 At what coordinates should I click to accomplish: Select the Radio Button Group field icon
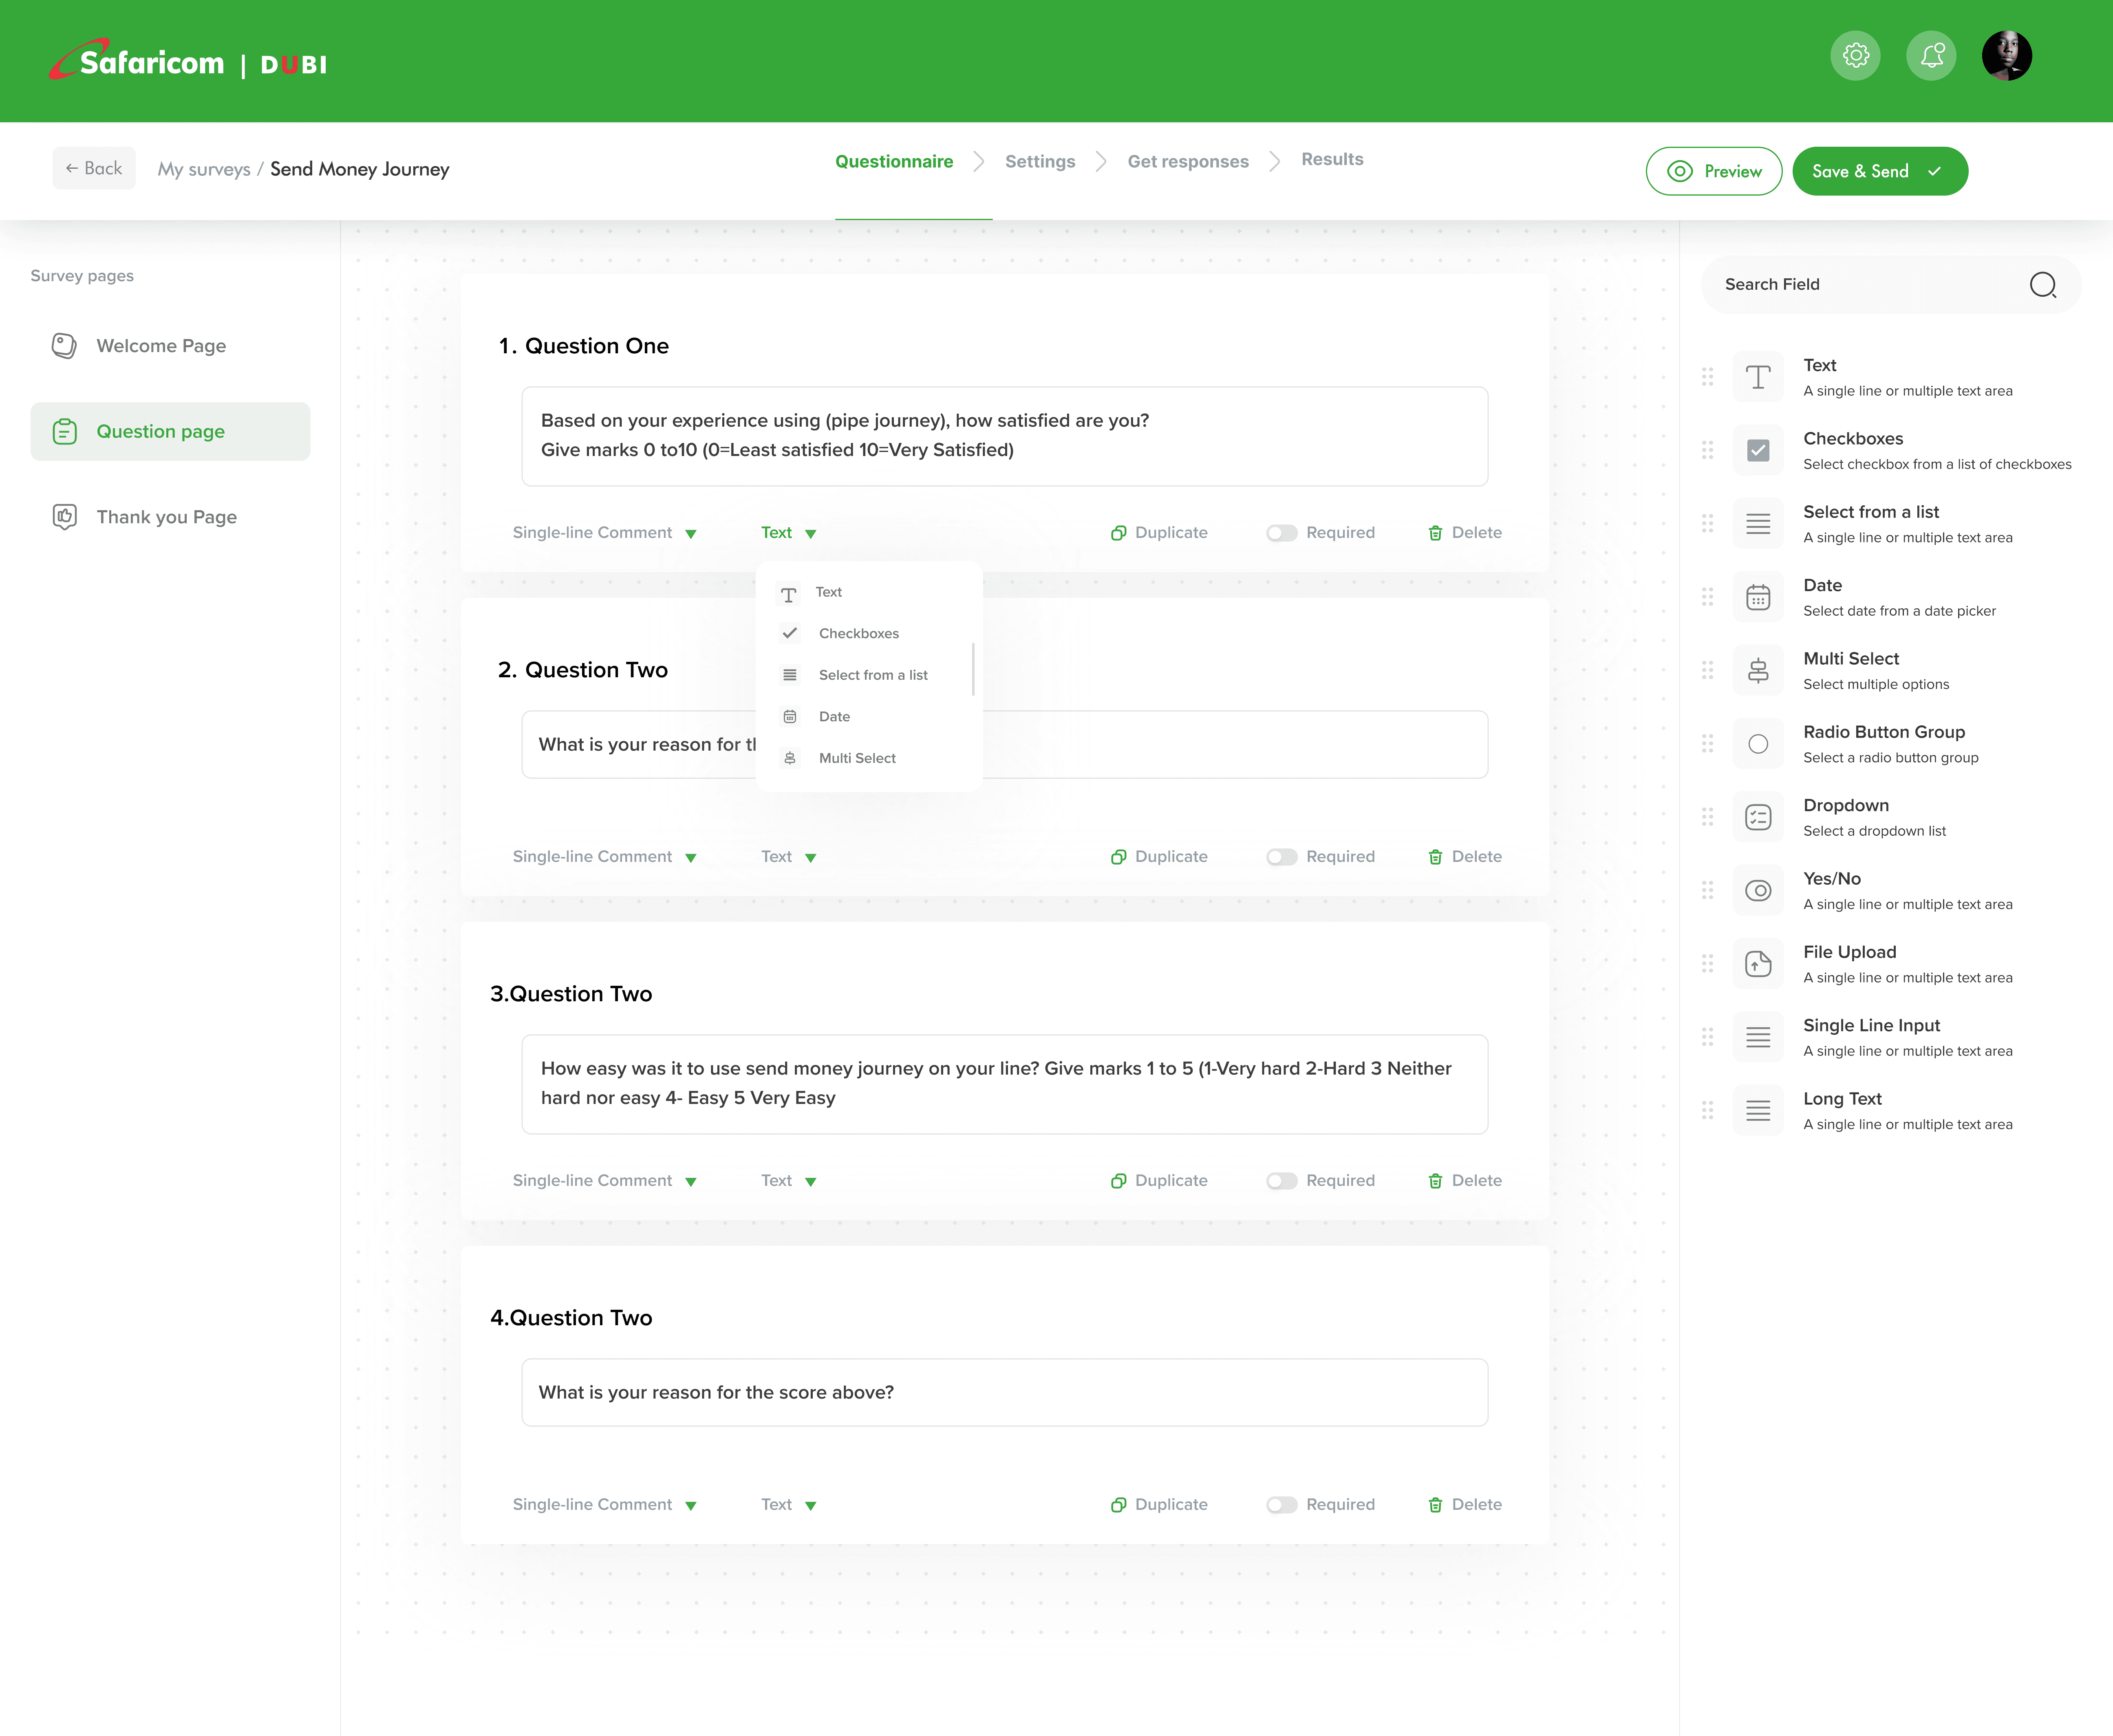[1757, 744]
